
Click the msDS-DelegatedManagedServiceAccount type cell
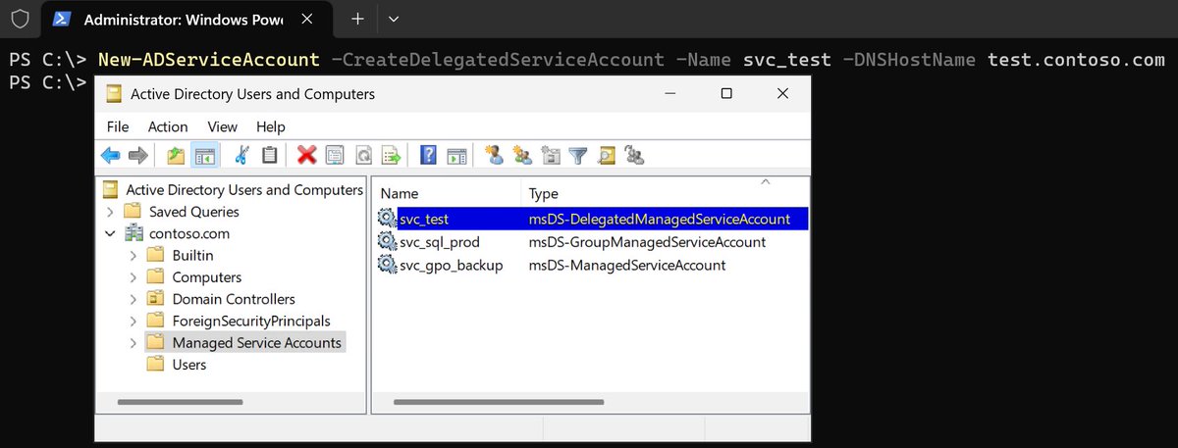pyautogui.click(x=659, y=219)
